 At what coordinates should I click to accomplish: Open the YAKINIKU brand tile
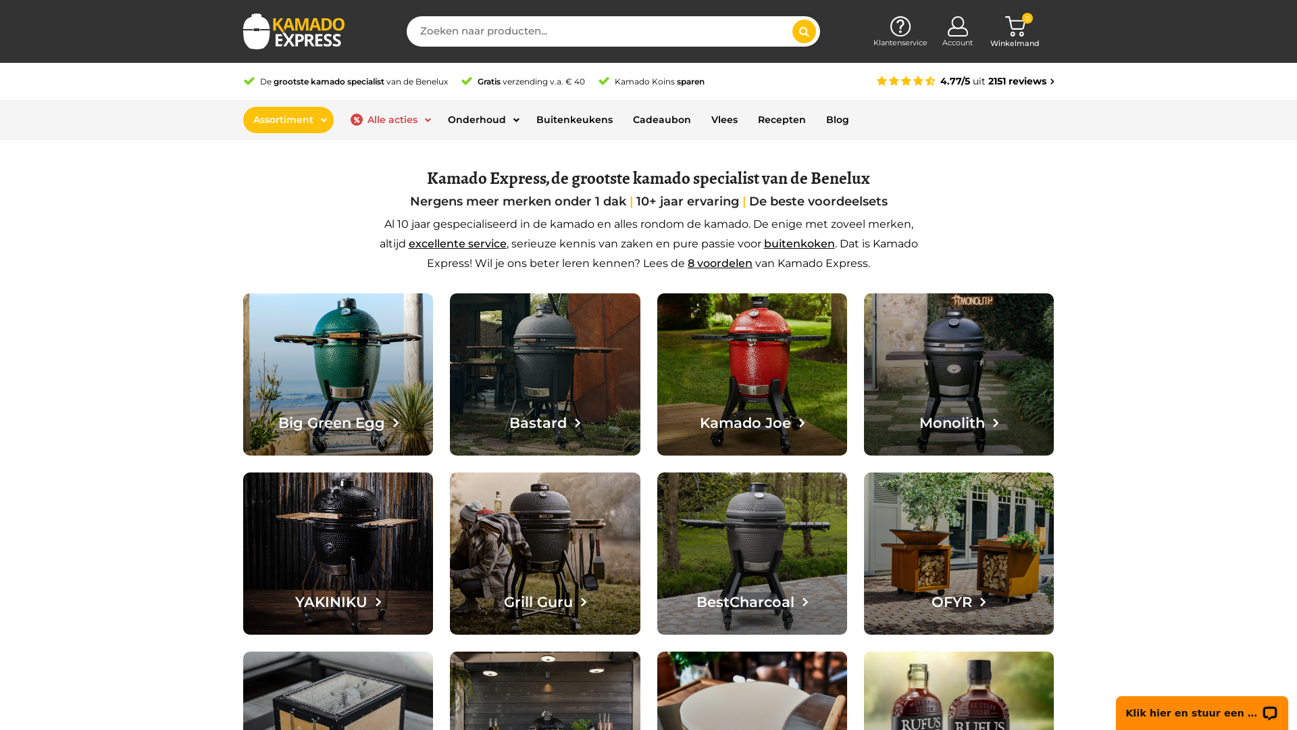click(338, 554)
